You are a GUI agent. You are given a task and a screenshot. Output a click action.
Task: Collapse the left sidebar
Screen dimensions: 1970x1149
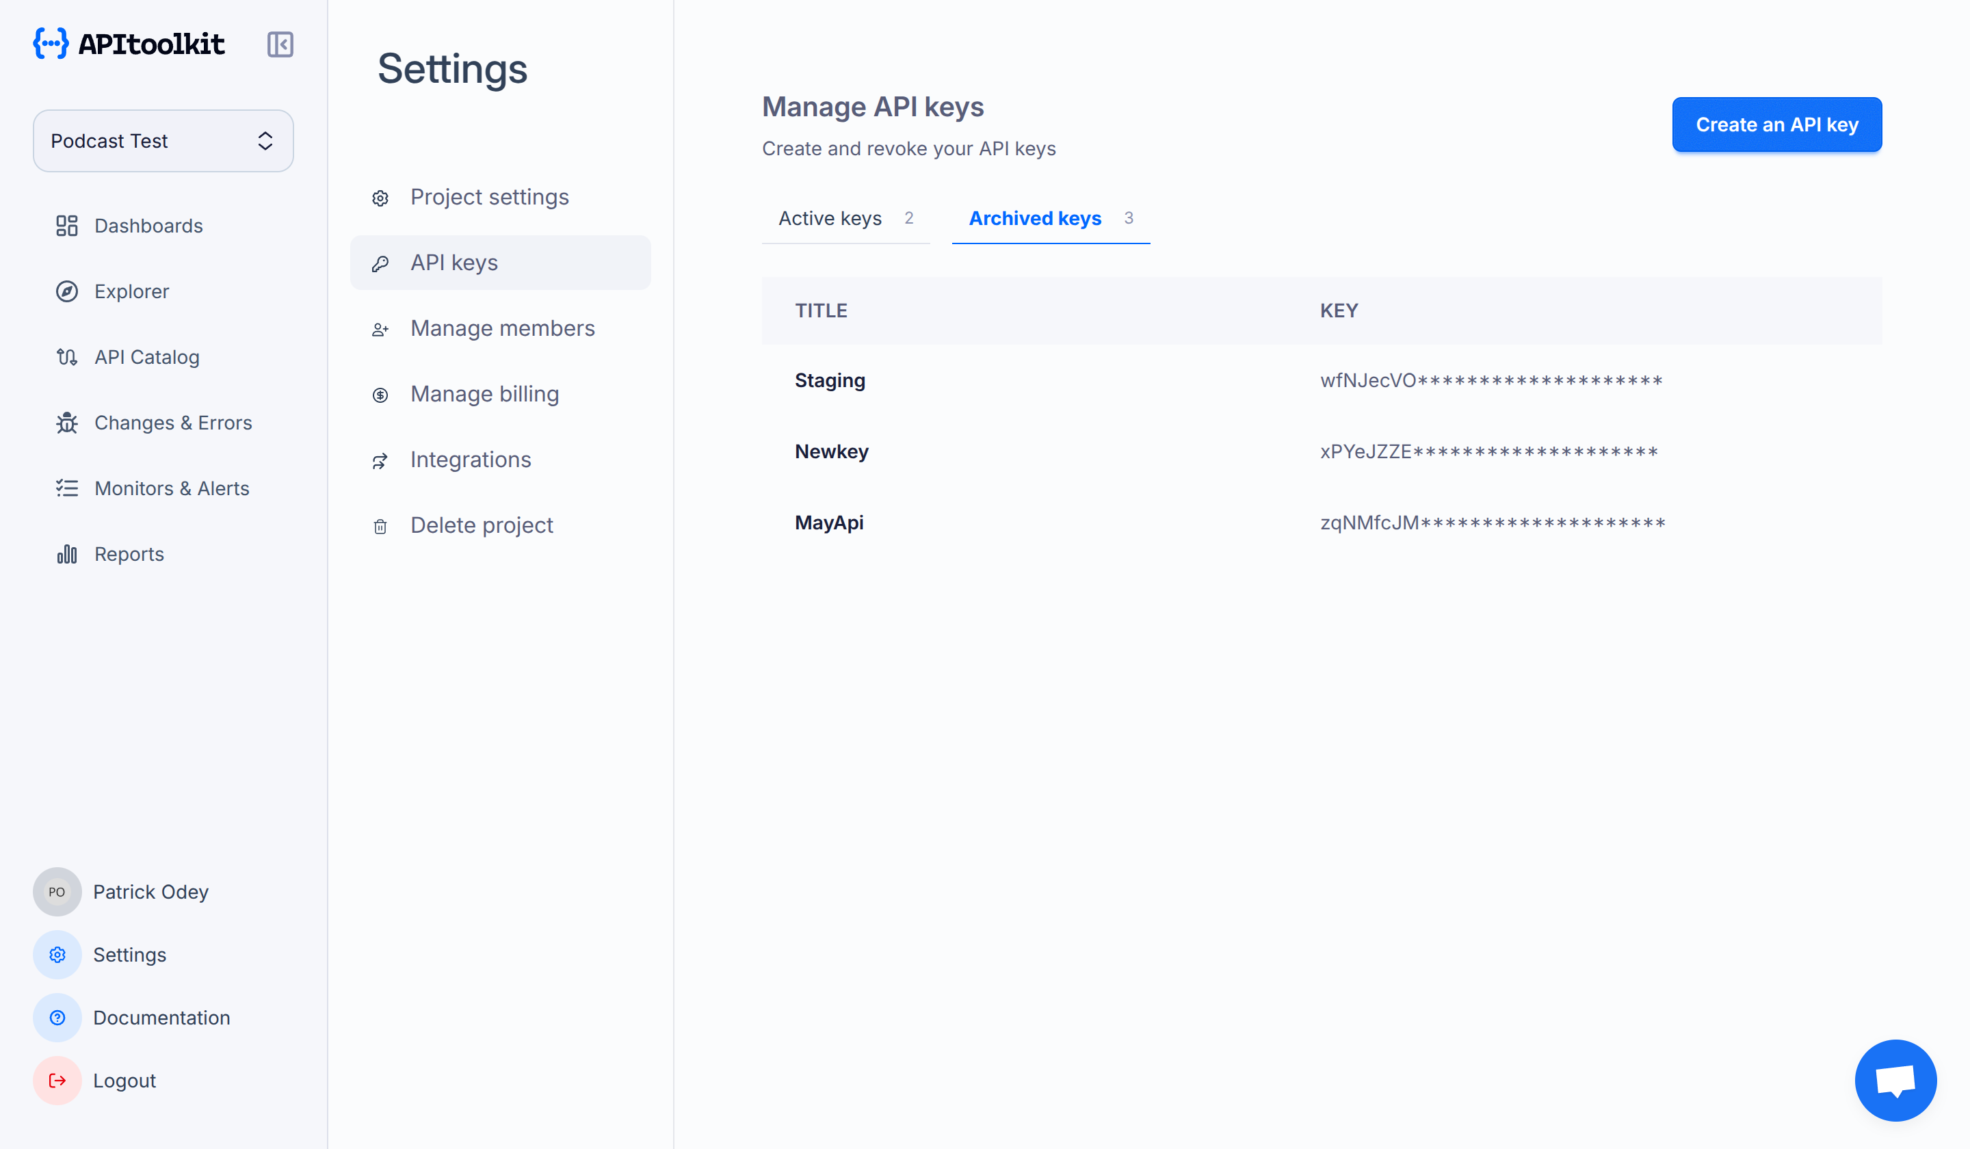280,44
